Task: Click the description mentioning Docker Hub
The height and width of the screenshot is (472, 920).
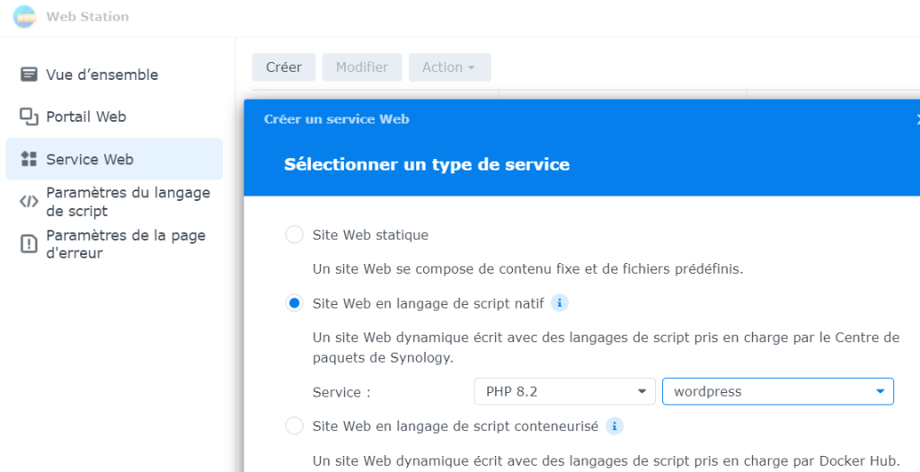Action: pos(606,461)
